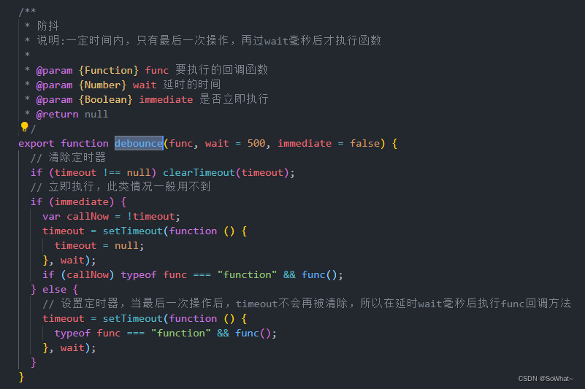585x389 pixels.
Task: Click the highlighted debounce function name
Action: pyautogui.click(x=138, y=143)
